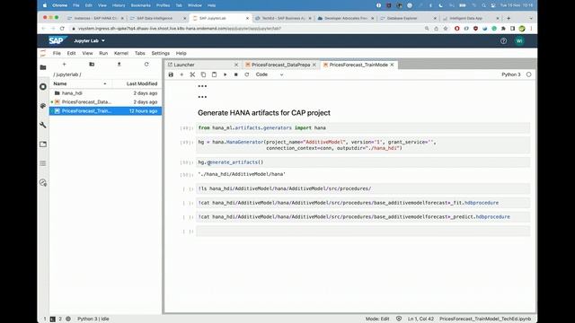Close the PricesForecast_DataPrepa tab
575x323 pixels.
click(314, 65)
